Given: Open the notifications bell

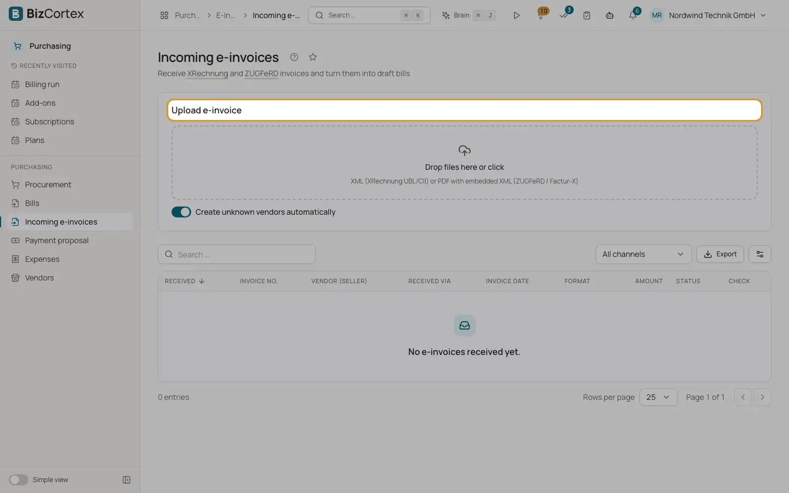Looking at the screenshot, I should pos(633,14).
